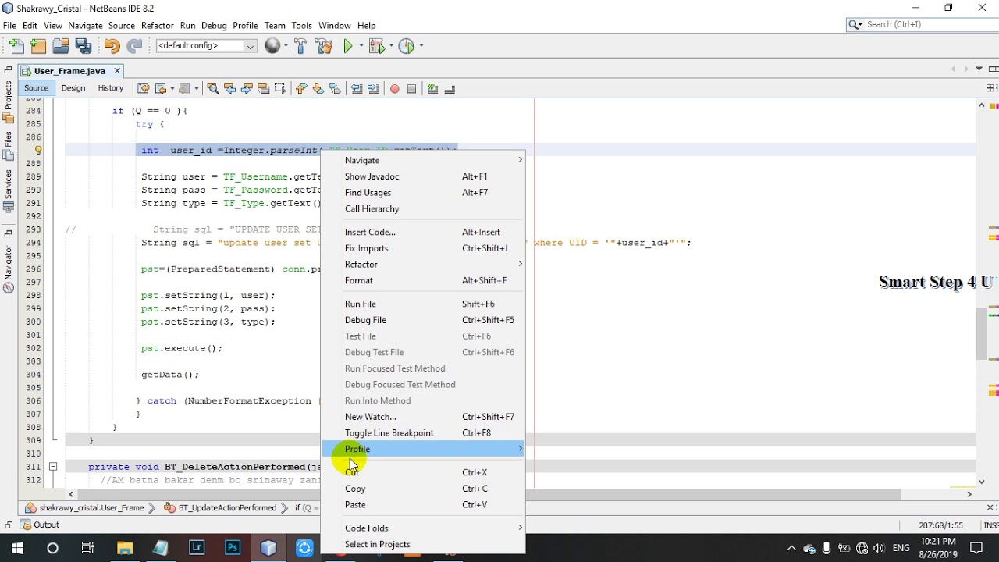Select the User_Frame.java editor tab

point(69,71)
